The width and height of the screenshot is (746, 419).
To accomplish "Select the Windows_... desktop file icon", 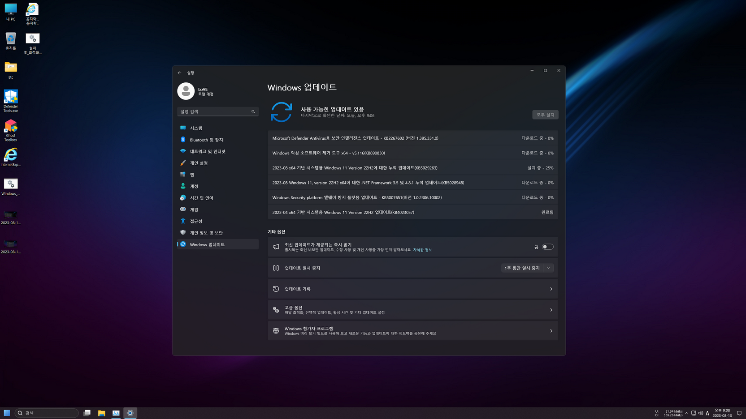I will (11, 187).
